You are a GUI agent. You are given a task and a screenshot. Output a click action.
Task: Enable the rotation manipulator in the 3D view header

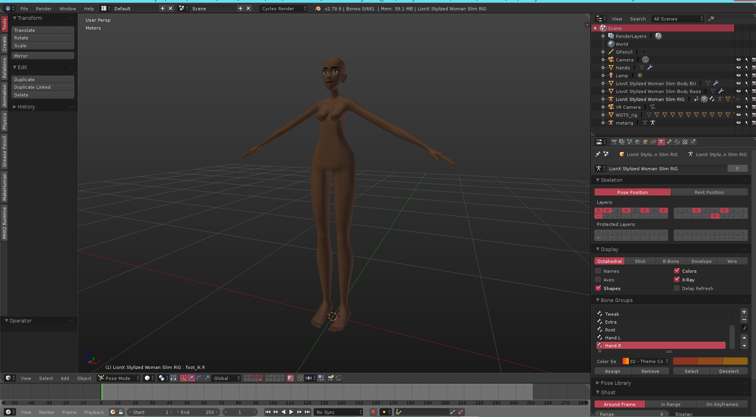coord(199,378)
